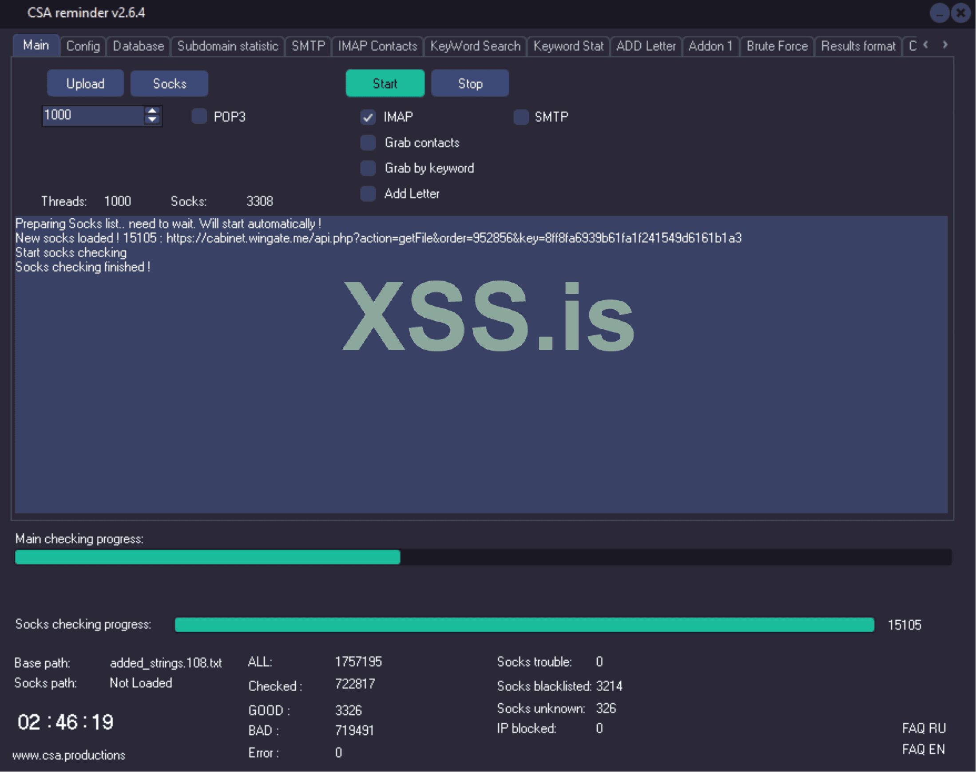Close the CSA reminder window
976x772 pixels.
(x=960, y=13)
